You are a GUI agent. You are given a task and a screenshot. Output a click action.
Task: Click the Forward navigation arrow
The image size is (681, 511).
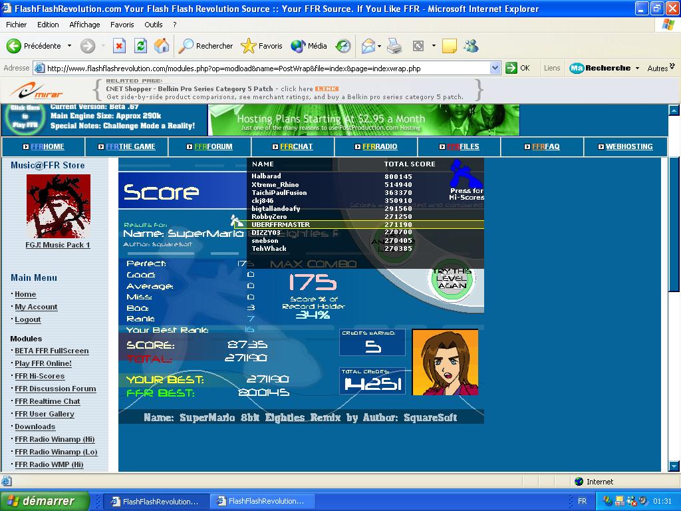88,46
